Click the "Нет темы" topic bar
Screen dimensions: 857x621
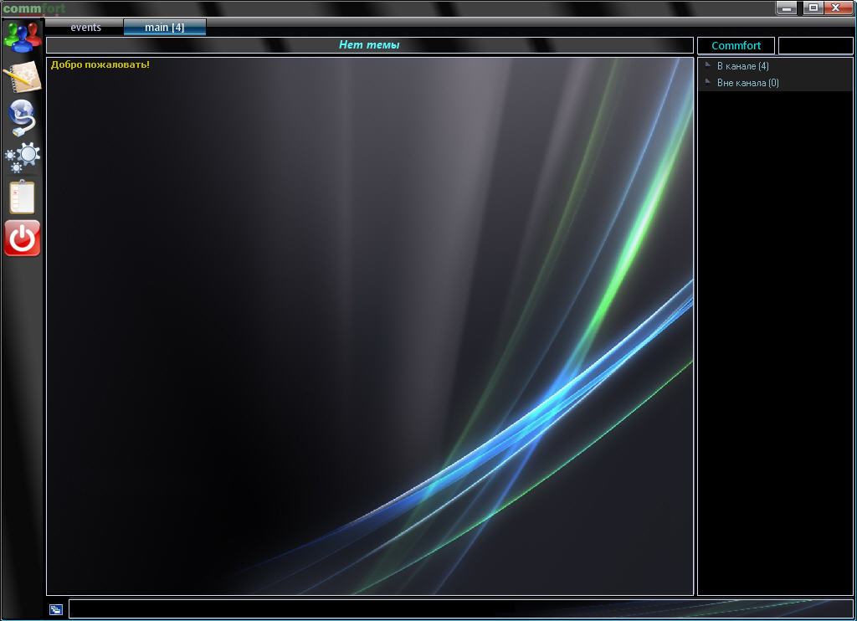coord(369,45)
